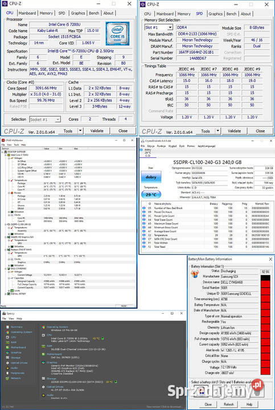Click status dot for Number of New Bad Block
275x410 pixels.
point(144,208)
